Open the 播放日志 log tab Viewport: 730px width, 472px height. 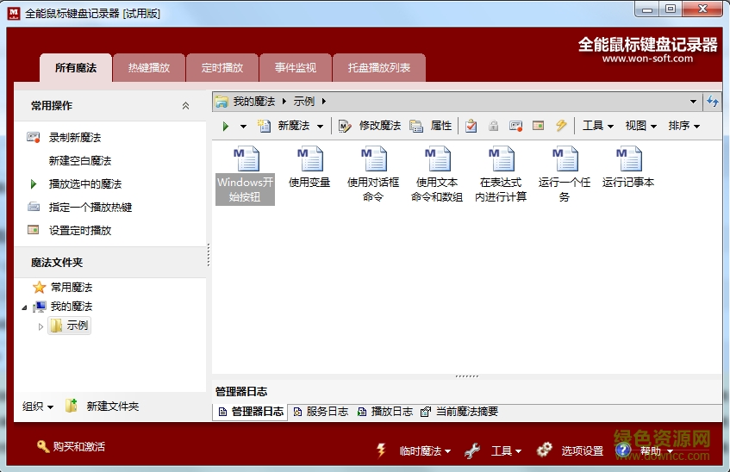point(384,412)
